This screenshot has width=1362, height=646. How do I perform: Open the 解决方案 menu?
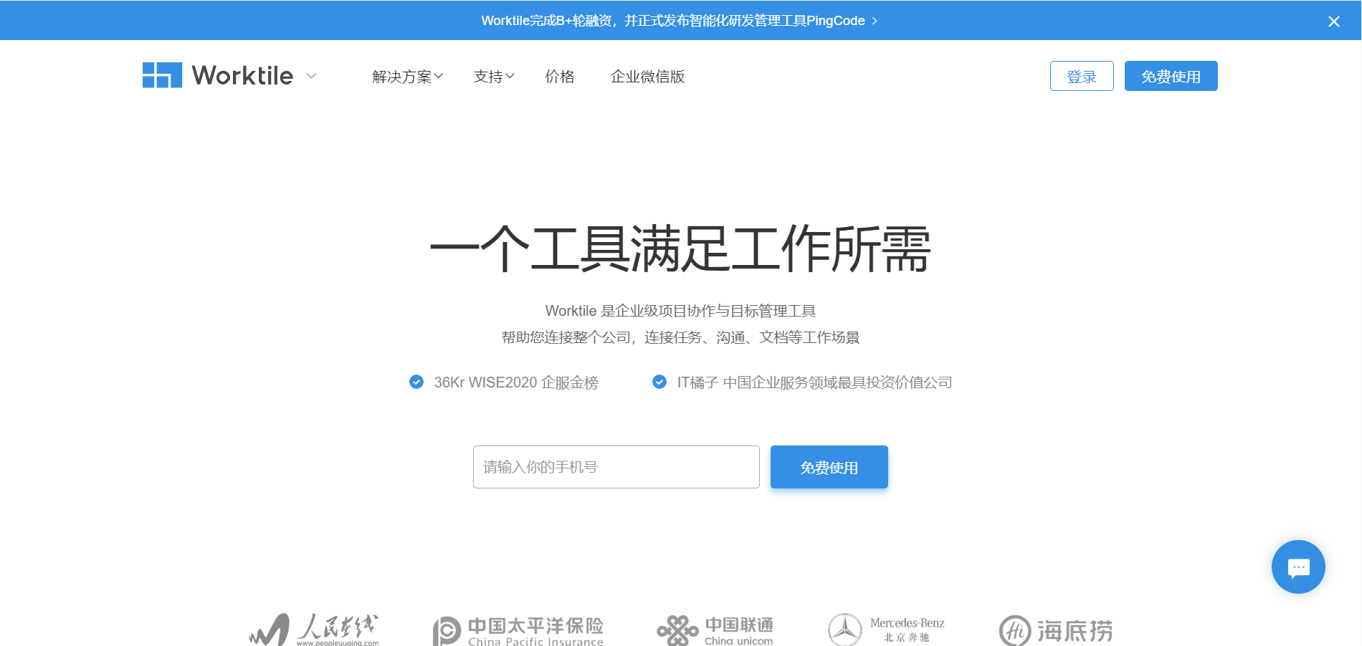coord(407,77)
